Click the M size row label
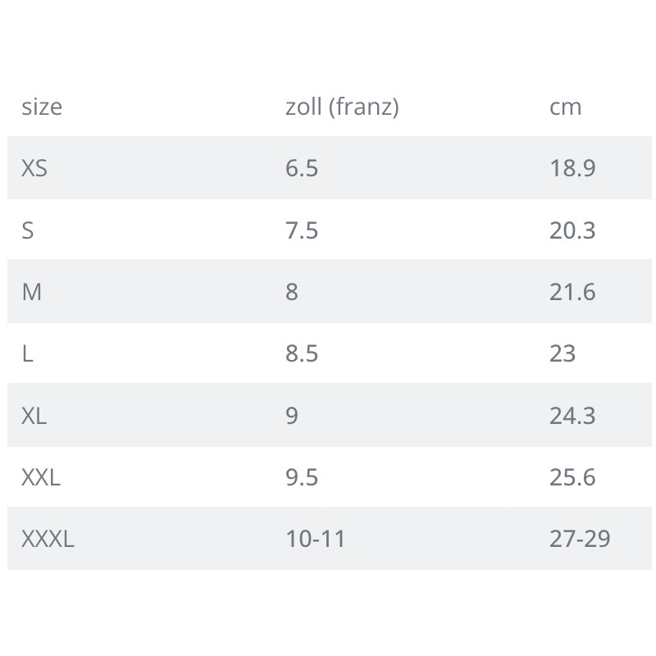Image resolution: width=656 pixels, height=656 pixels. pyautogui.click(x=31, y=292)
